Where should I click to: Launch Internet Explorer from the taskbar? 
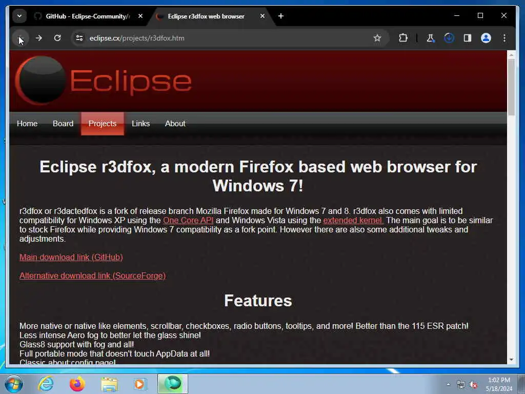46,384
